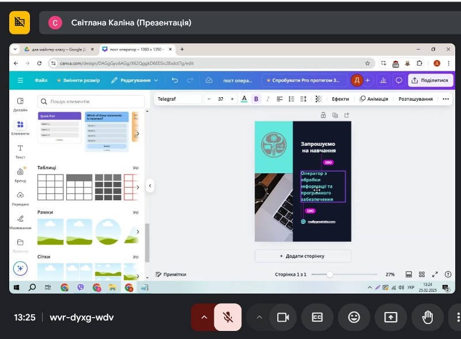Unmute the microphone in the call
The height and width of the screenshot is (339, 461).
(228, 317)
